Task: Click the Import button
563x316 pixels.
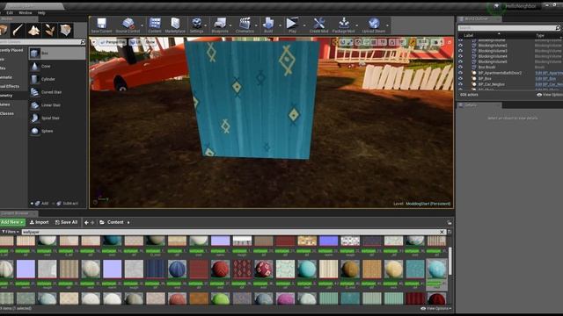Action: pos(39,222)
